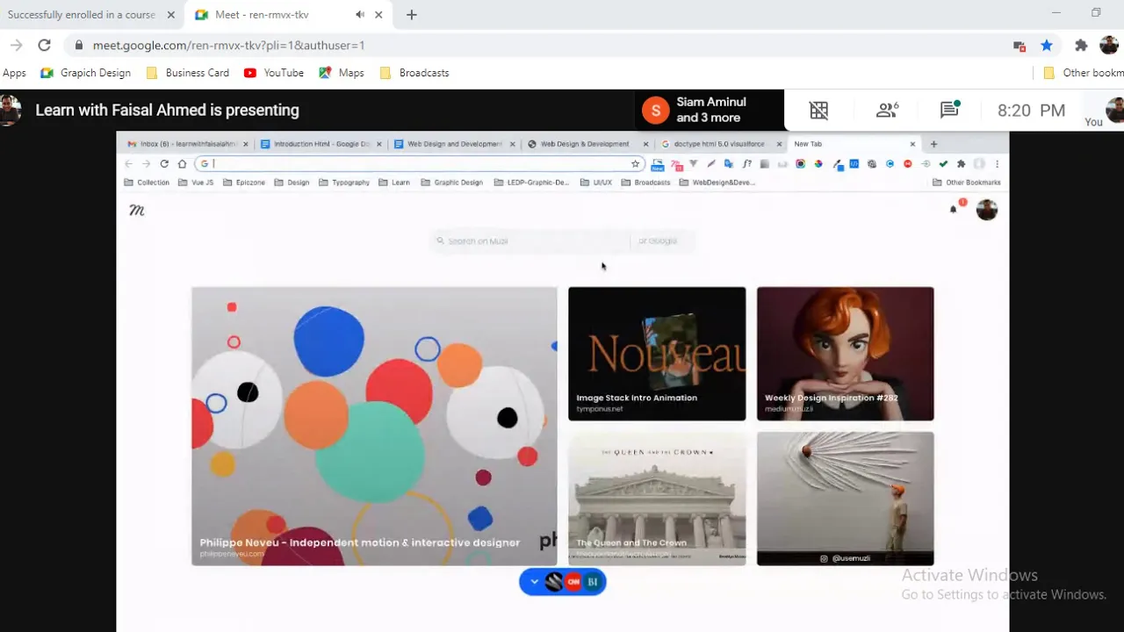Open Apps shortcut in bookmarks bar
1124x632 pixels.
coord(14,73)
